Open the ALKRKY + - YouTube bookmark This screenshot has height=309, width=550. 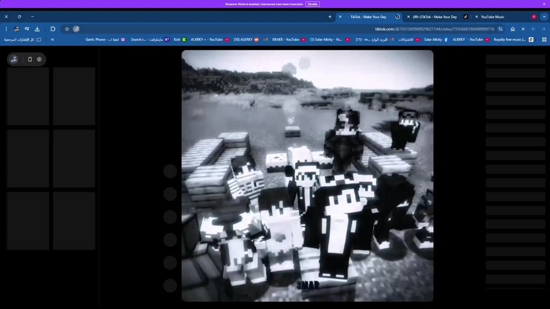coord(210,39)
